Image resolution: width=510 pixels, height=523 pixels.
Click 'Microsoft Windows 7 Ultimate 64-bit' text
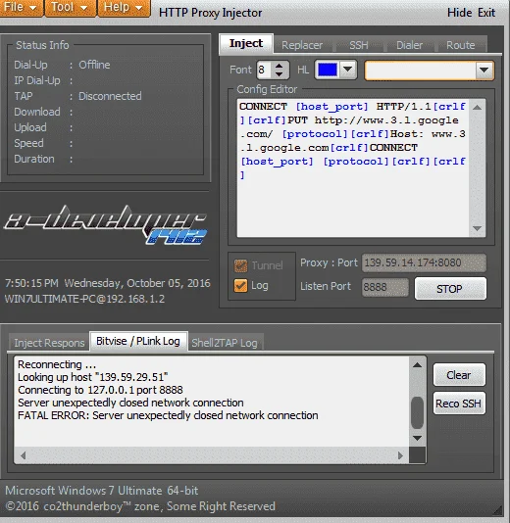pyautogui.click(x=102, y=491)
